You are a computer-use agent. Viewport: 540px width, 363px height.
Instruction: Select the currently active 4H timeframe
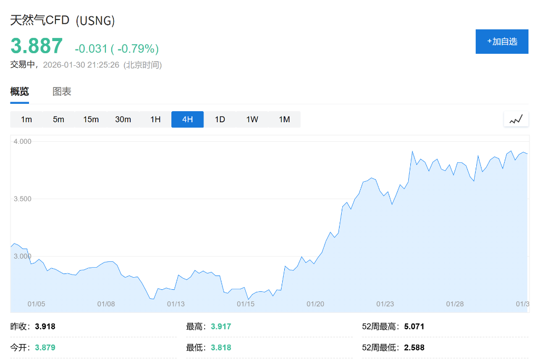187,119
